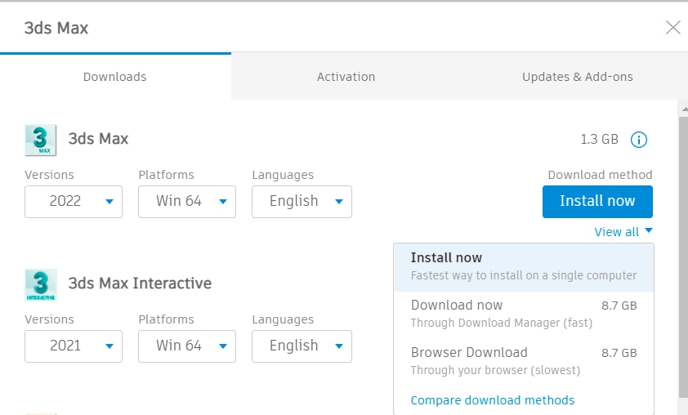Open 3ds Max Versions dropdown showing 2022

pyautogui.click(x=74, y=201)
